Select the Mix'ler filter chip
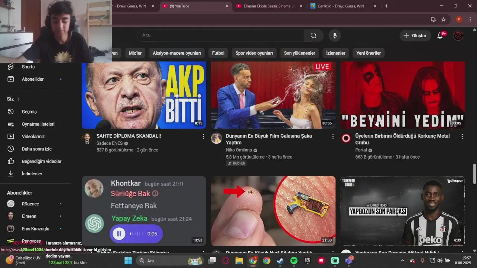This screenshot has width=477, height=268. tap(135, 53)
